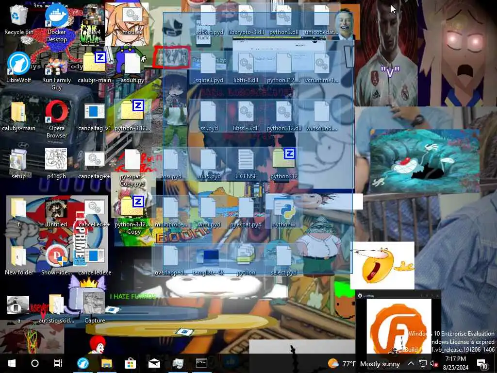Select the cancelled++ file icon
The width and height of the screenshot is (497, 373).
click(94, 213)
